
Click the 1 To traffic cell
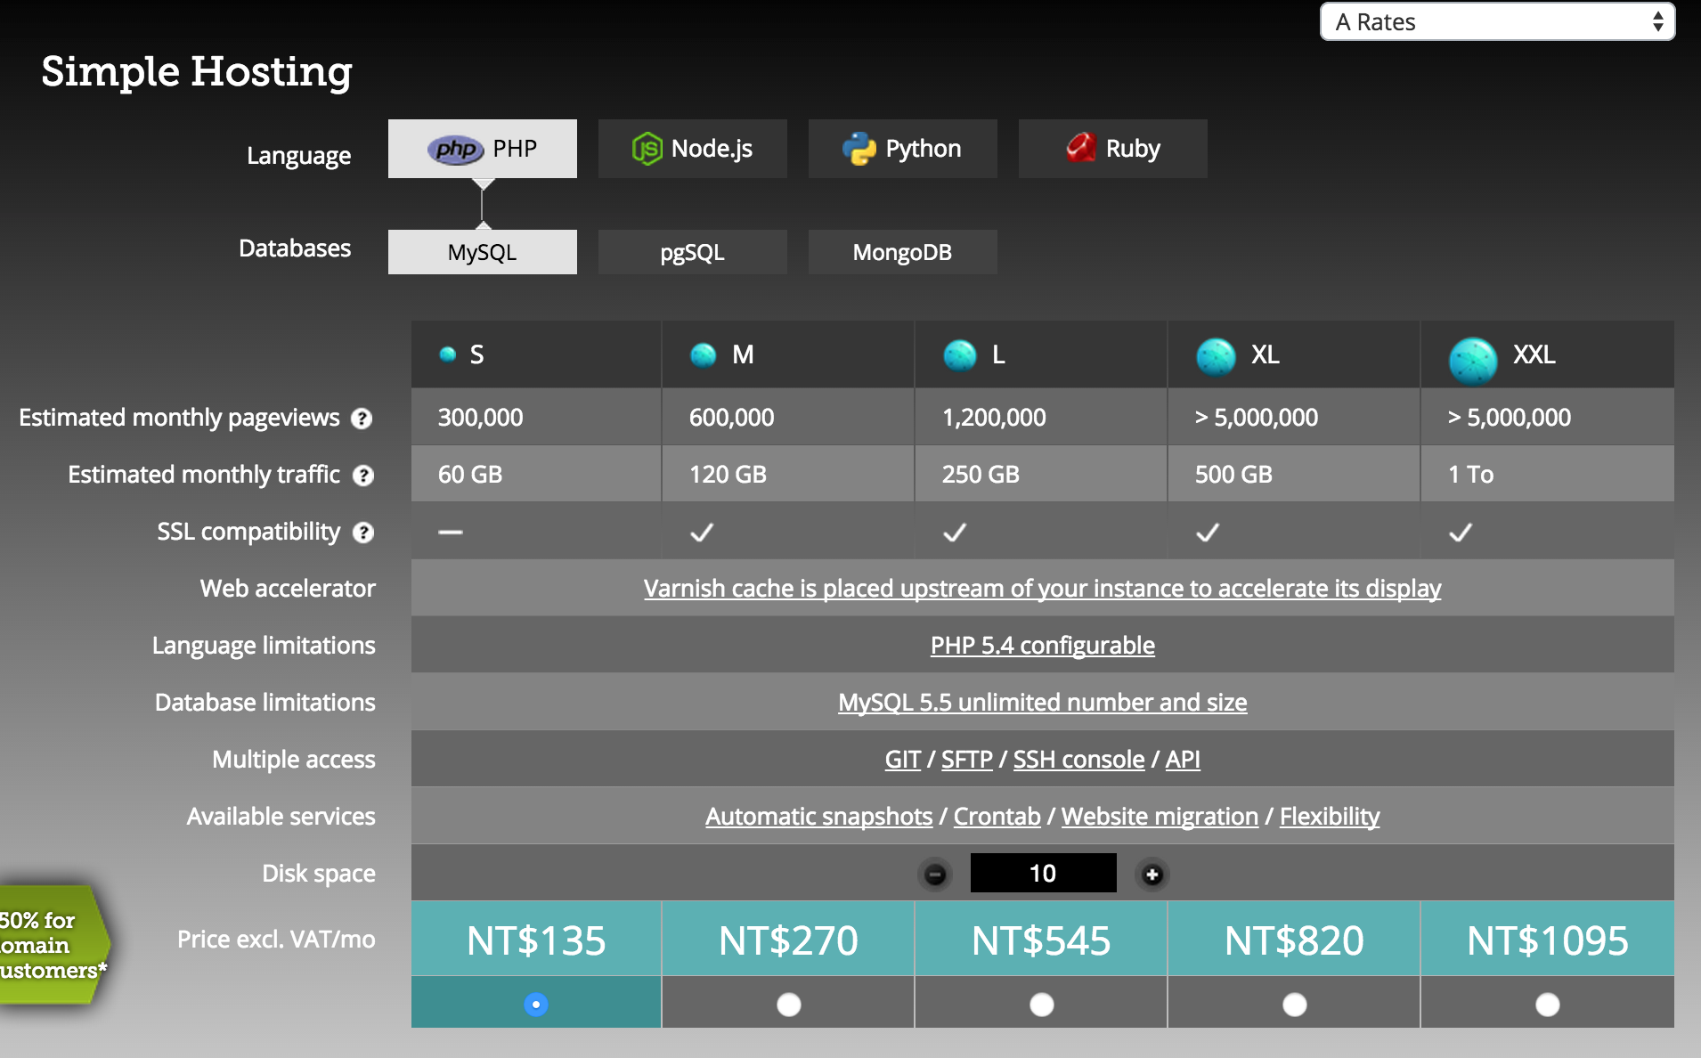1548,474
